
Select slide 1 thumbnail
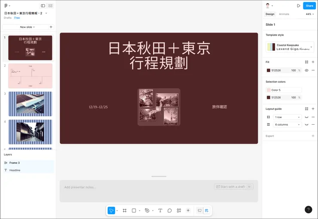tap(30, 48)
